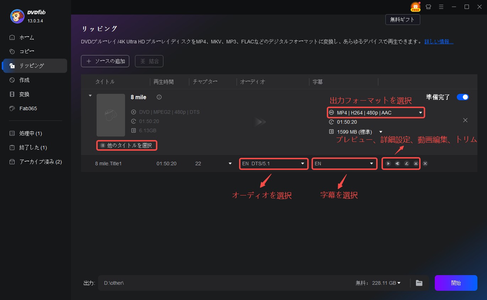Collapse the 8 mile source entry
The height and width of the screenshot is (300, 487).
coord(90,96)
